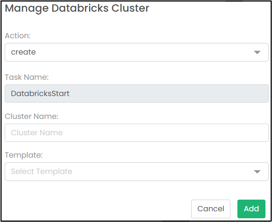Viewport: 272px width, 222px height.
Task: Click the Cancel button
Action: tap(211, 209)
